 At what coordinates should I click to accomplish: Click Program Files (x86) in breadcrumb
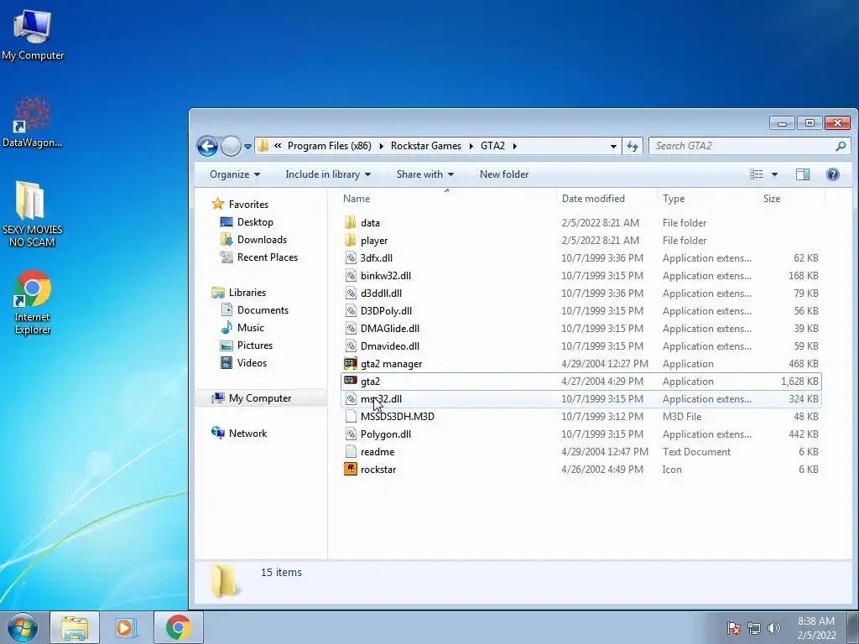pos(329,146)
